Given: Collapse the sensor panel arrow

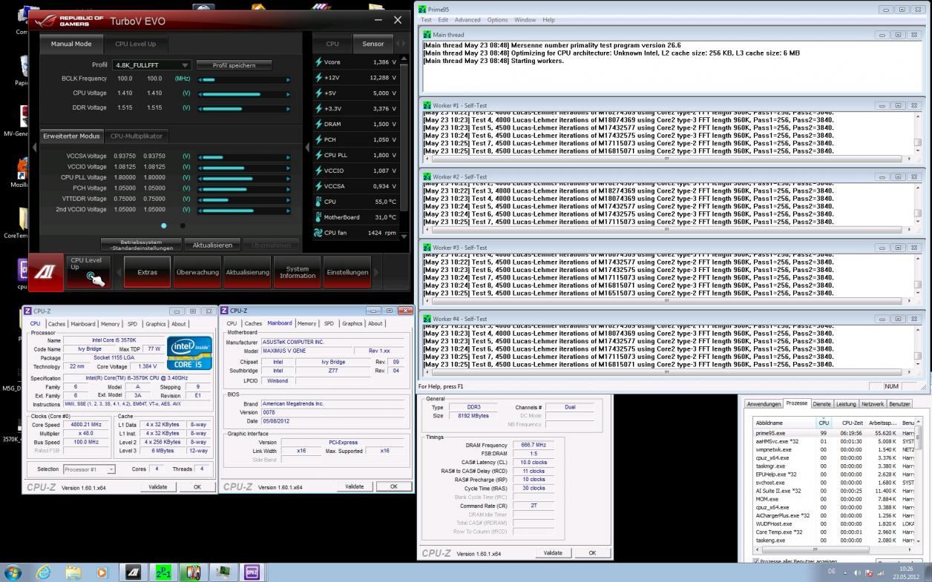Looking at the screenshot, I should [x=308, y=148].
